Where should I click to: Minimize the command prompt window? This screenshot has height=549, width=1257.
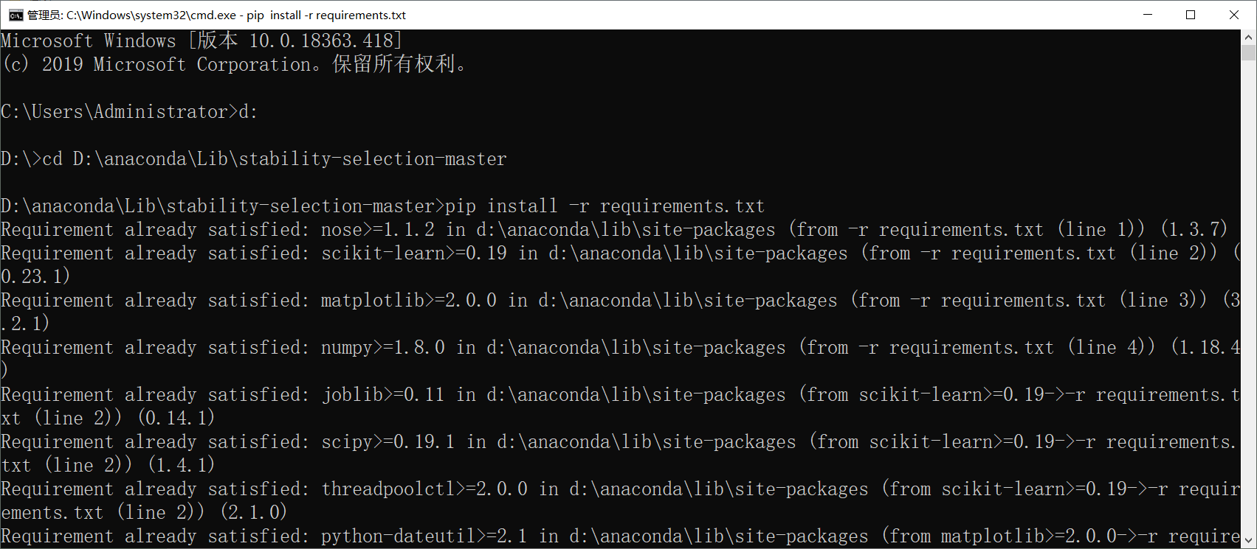click(x=1148, y=14)
